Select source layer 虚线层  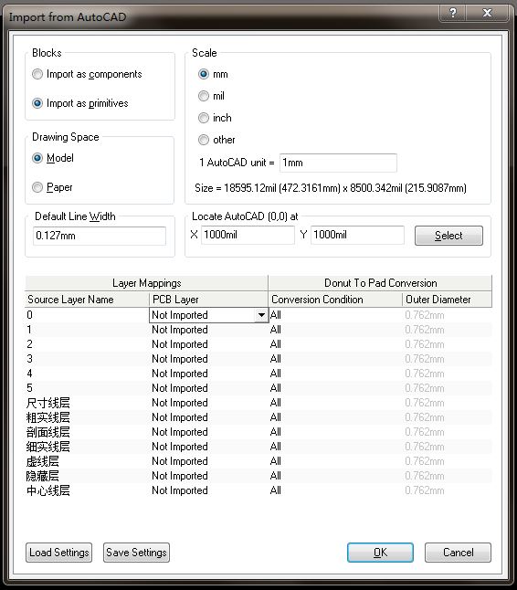click(x=87, y=461)
